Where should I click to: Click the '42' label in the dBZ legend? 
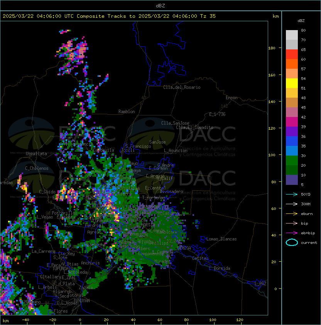303,117
